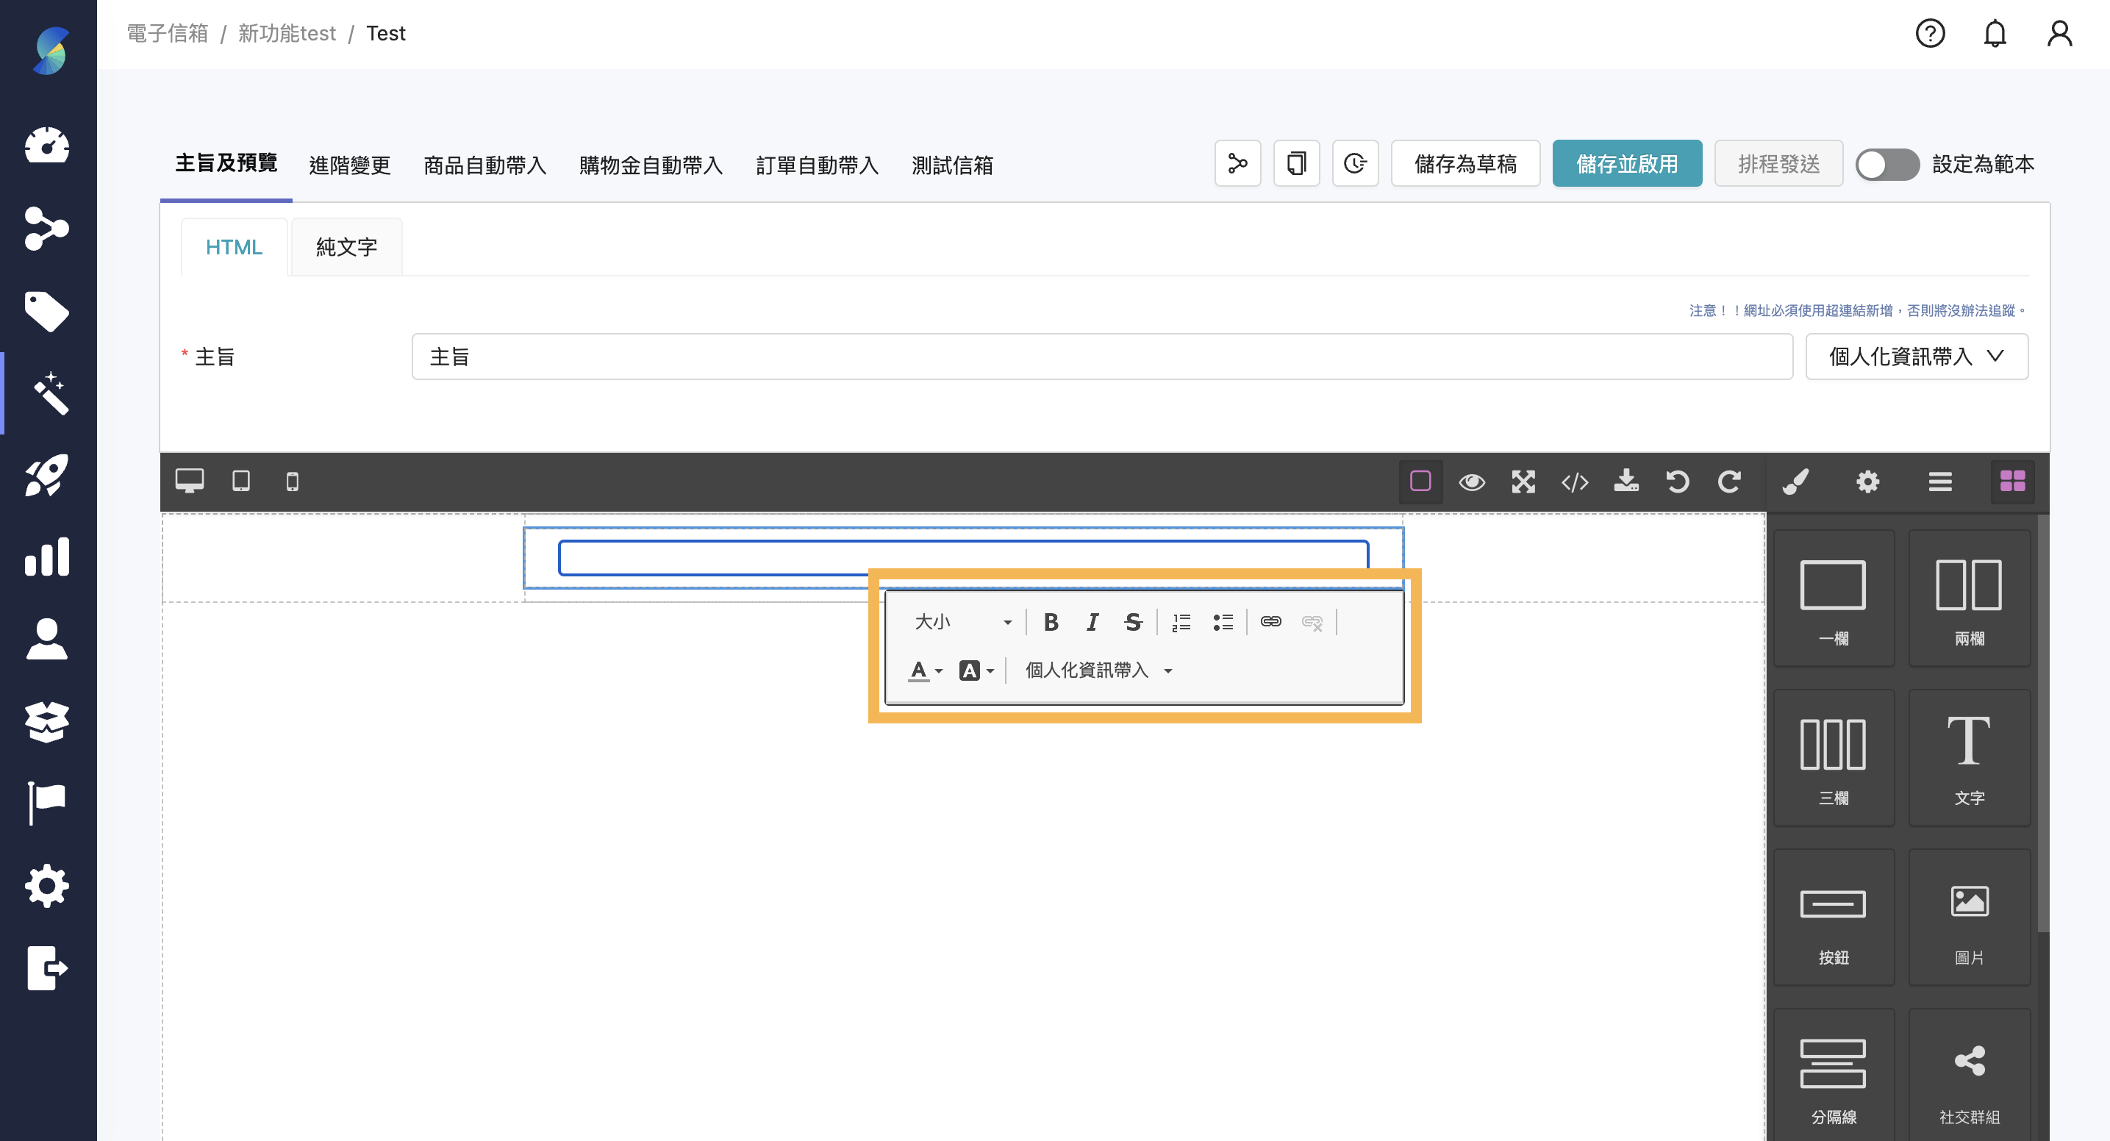This screenshot has width=2110, height=1141.
Task: Apply italic formatting to selected text
Action: pos(1092,623)
